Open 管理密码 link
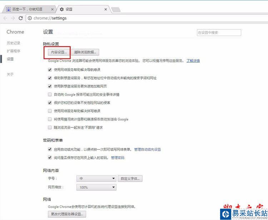 tap(118, 158)
